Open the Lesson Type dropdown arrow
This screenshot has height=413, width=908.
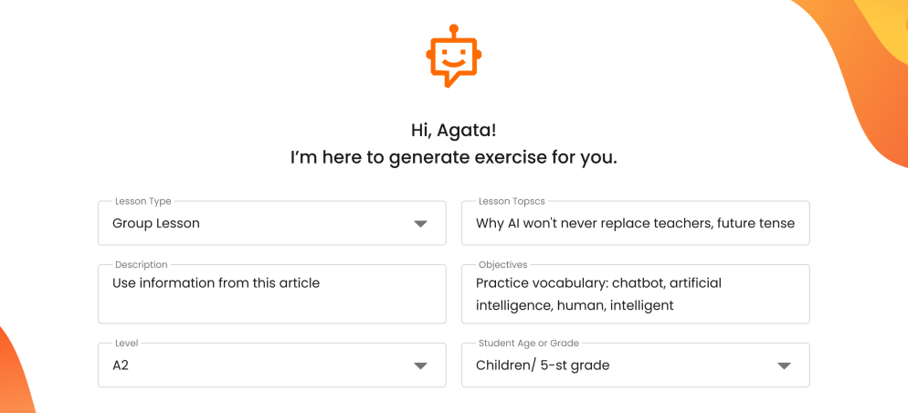pos(420,224)
